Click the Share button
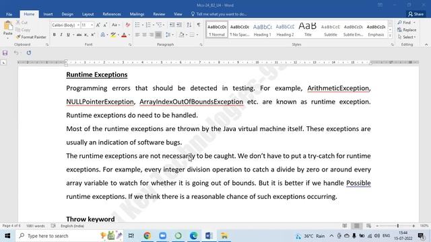This screenshot has width=431, height=242. (x=416, y=14)
